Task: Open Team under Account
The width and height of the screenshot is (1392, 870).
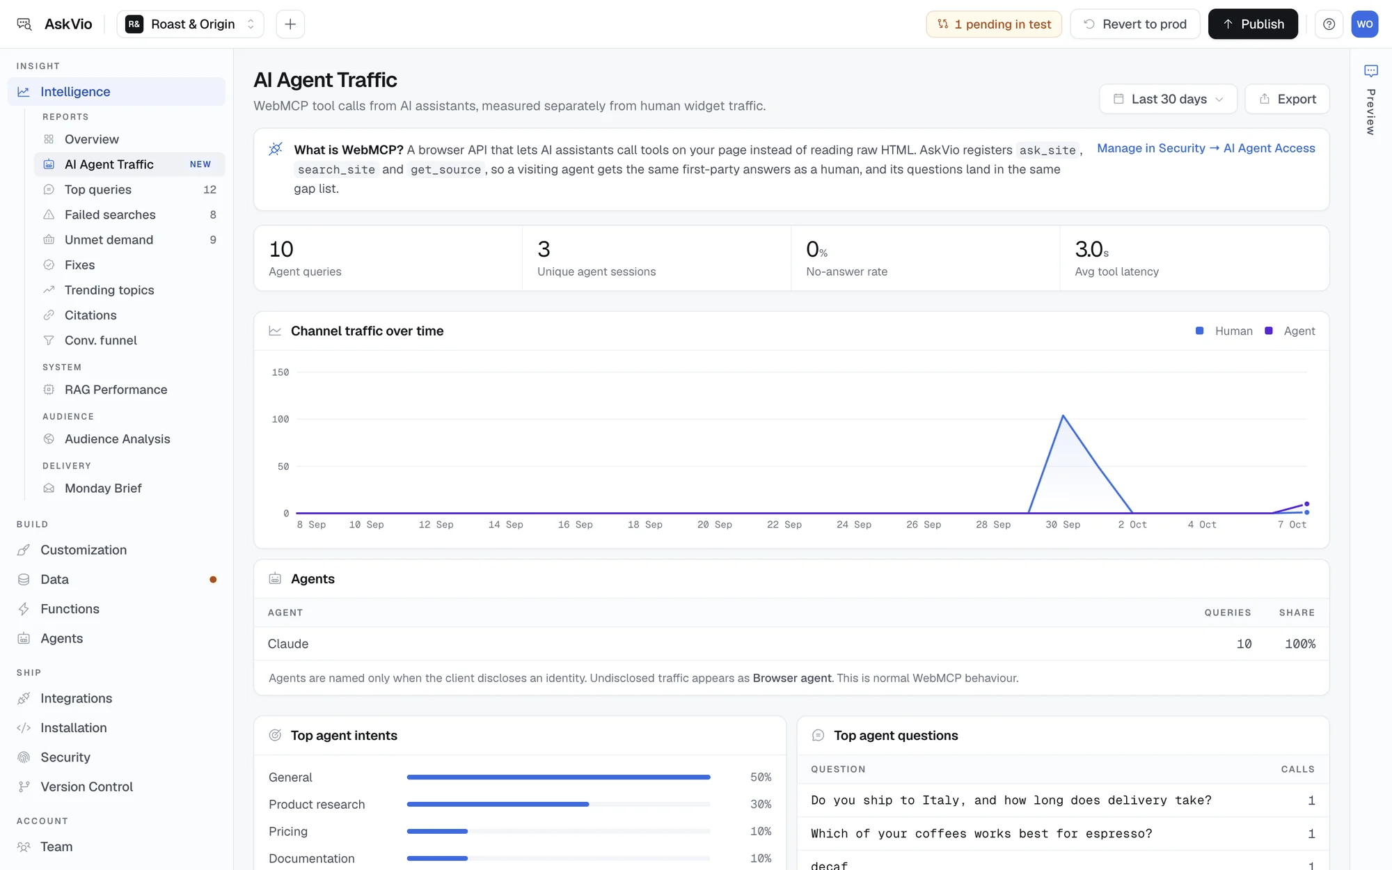Action: (x=116, y=846)
